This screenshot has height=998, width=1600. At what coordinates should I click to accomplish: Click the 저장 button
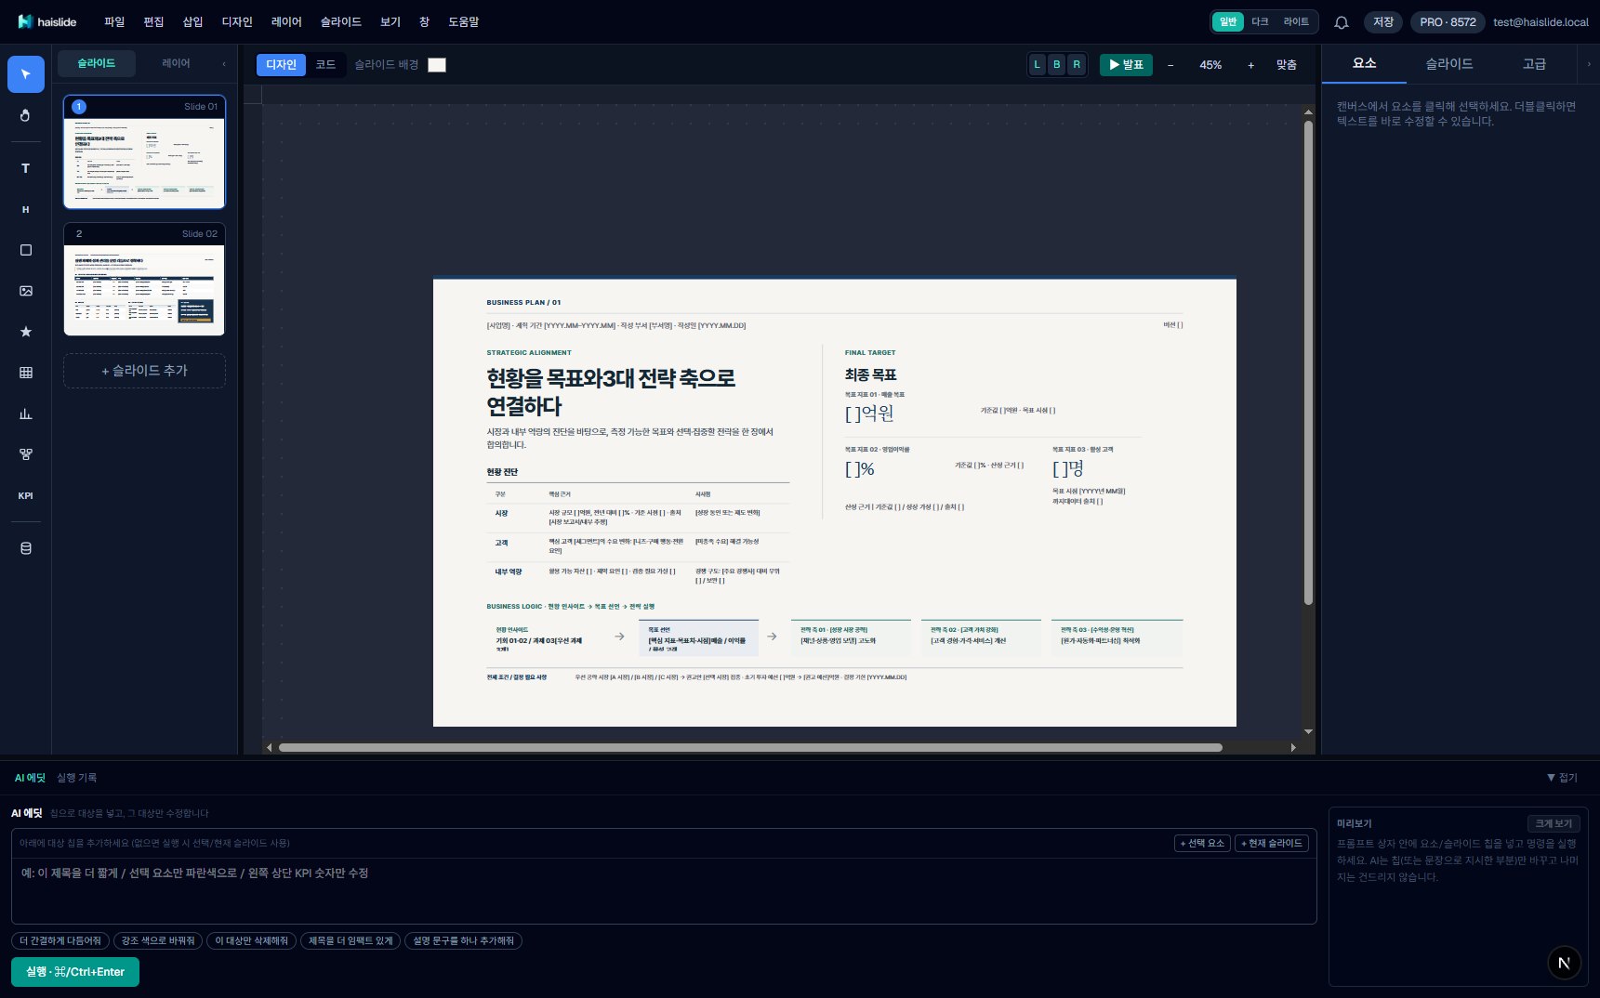point(1383,22)
